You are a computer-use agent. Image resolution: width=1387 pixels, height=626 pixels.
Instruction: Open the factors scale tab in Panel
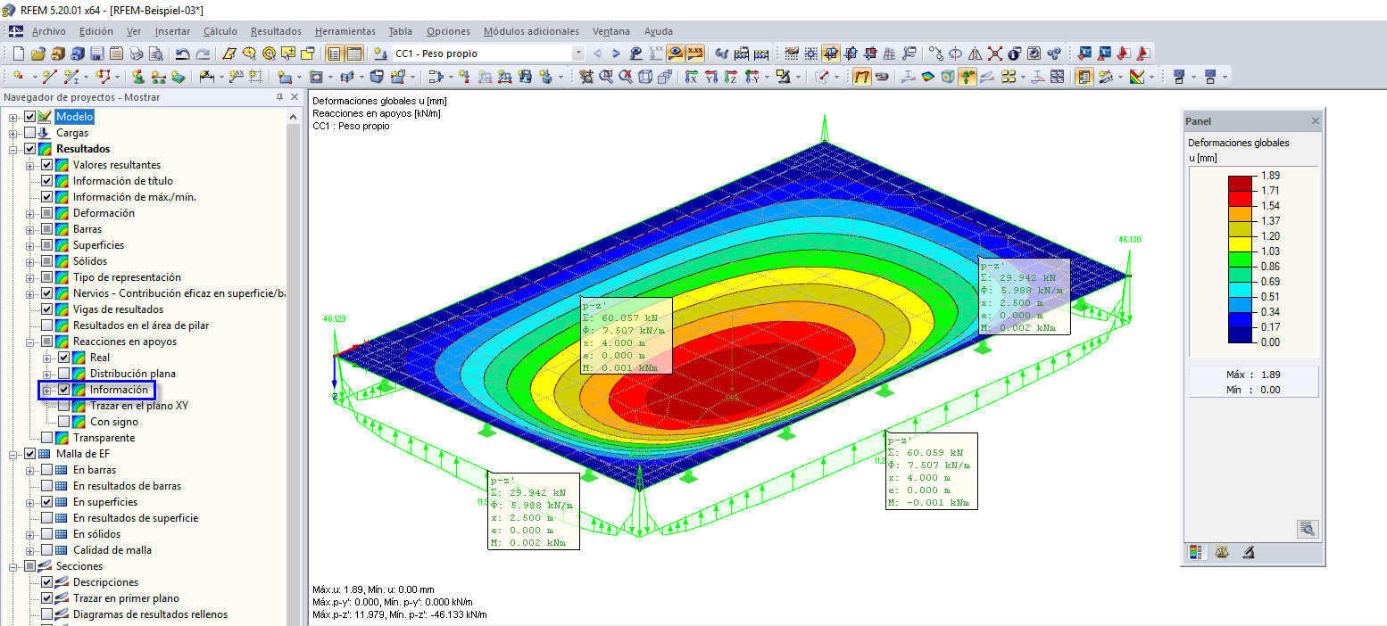pos(1222,553)
